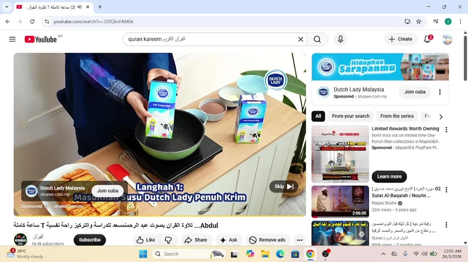Viewport: 468px width, 262px height.
Task: Open the Naqaa Studio channel name
Action: click(384, 203)
